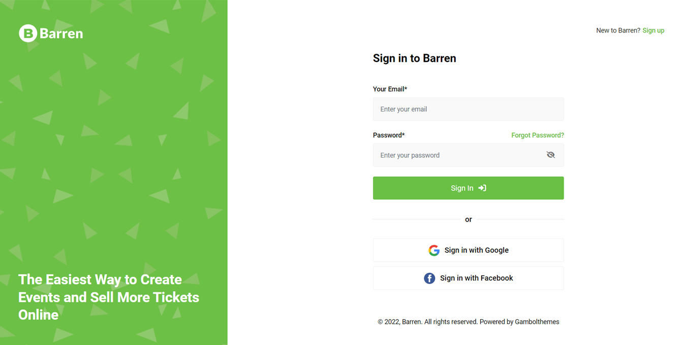Click the Barren circular B logo icon

click(28, 33)
